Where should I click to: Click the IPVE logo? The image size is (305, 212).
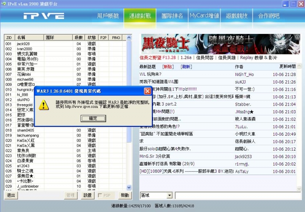(x=44, y=16)
